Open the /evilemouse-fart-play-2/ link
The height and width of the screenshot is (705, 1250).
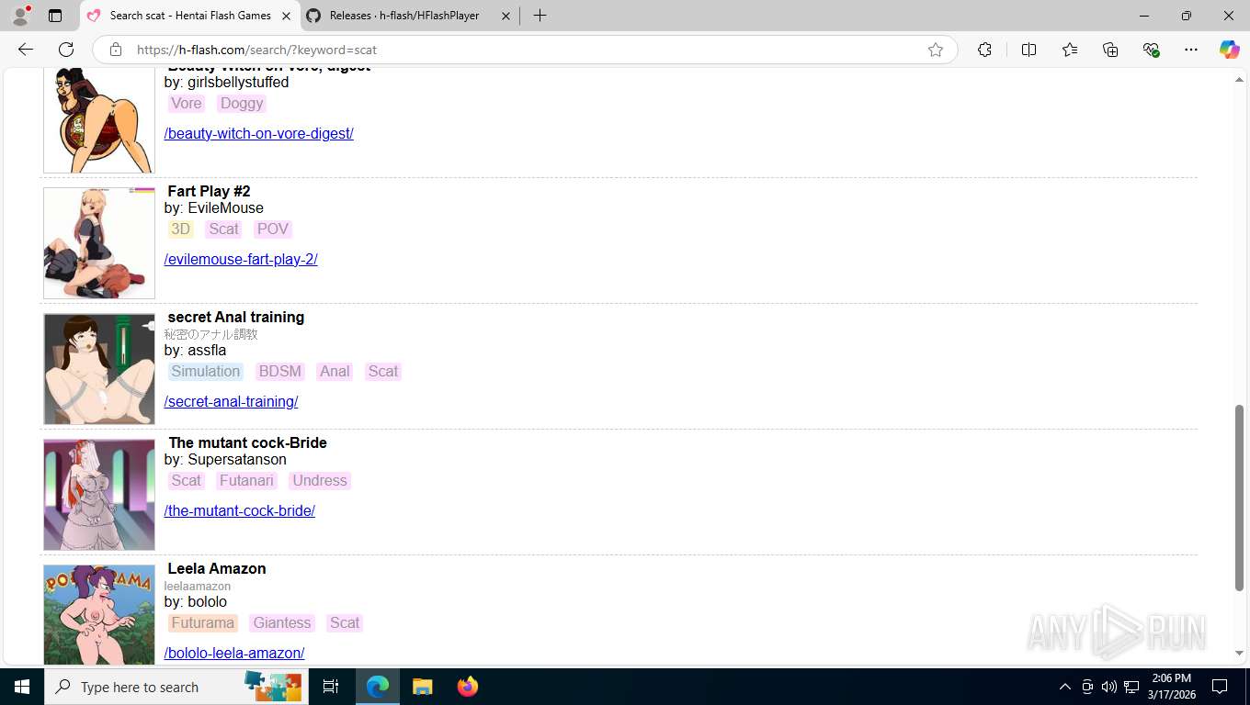point(241,259)
